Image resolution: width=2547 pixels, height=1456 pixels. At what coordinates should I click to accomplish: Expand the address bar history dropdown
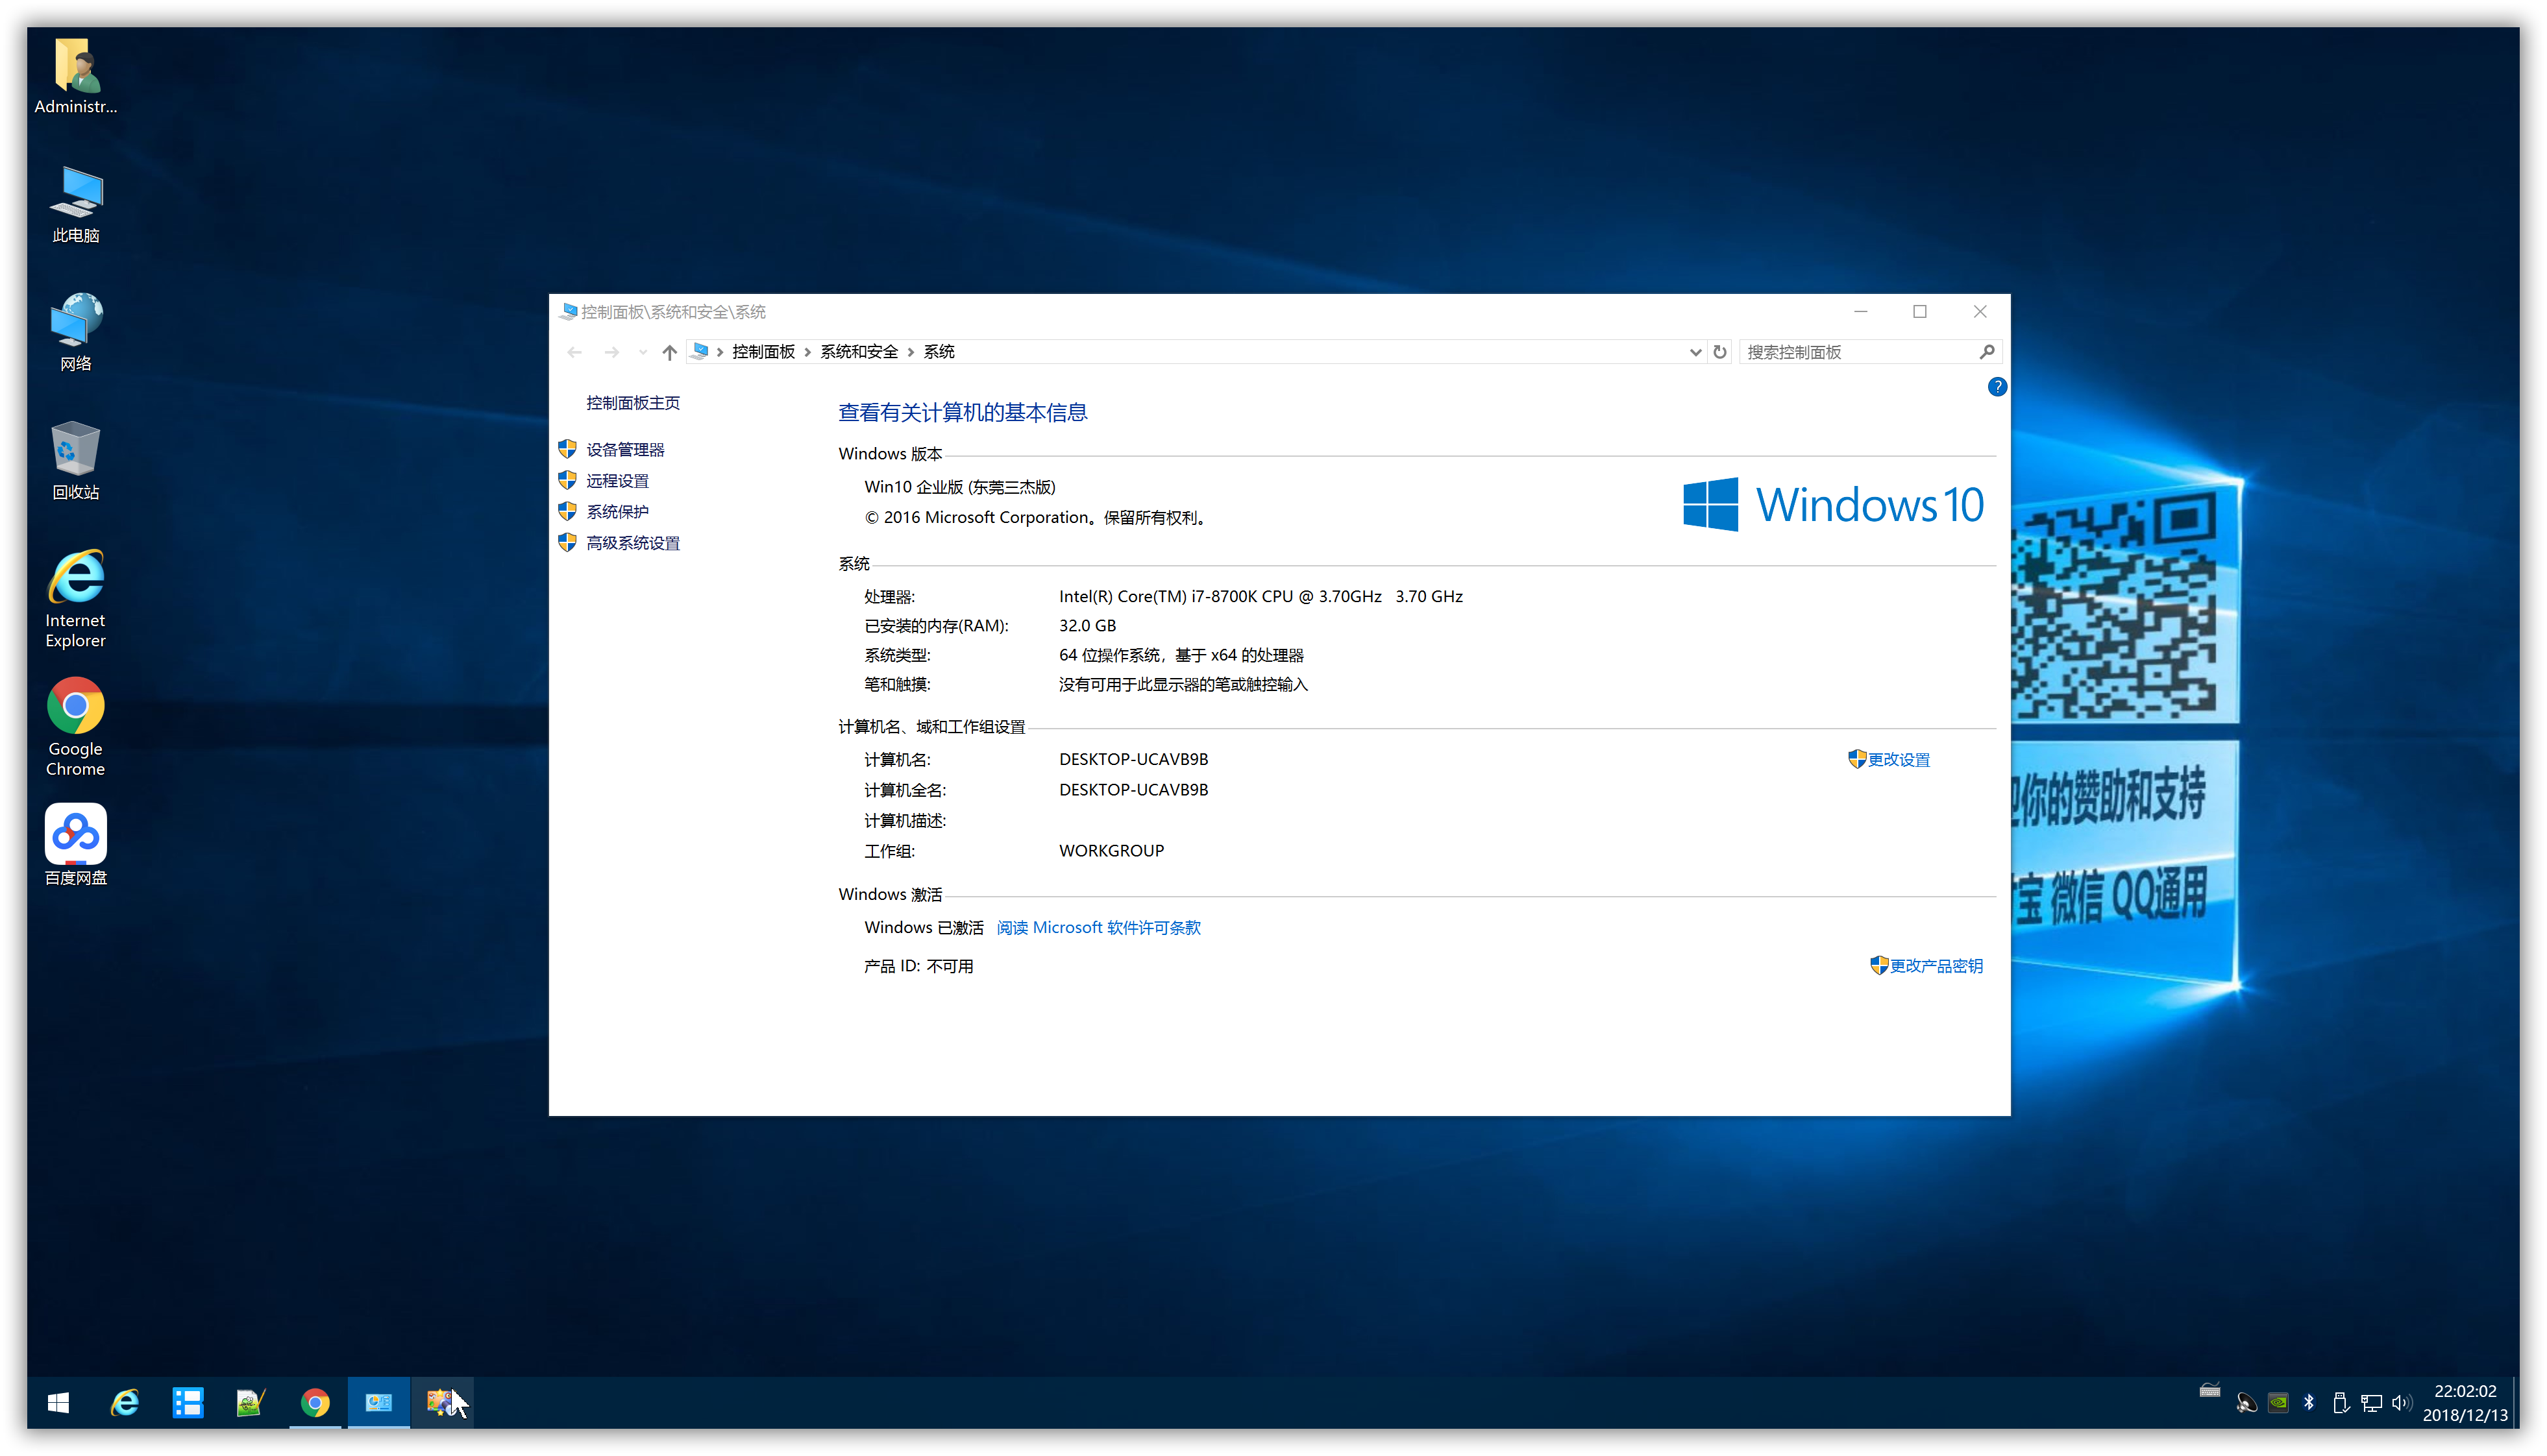[1695, 352]
